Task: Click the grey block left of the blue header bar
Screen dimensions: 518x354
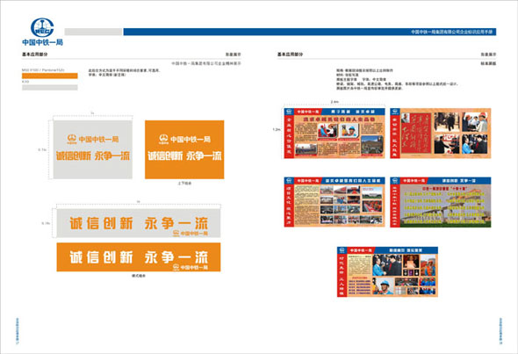Action: 93,32
